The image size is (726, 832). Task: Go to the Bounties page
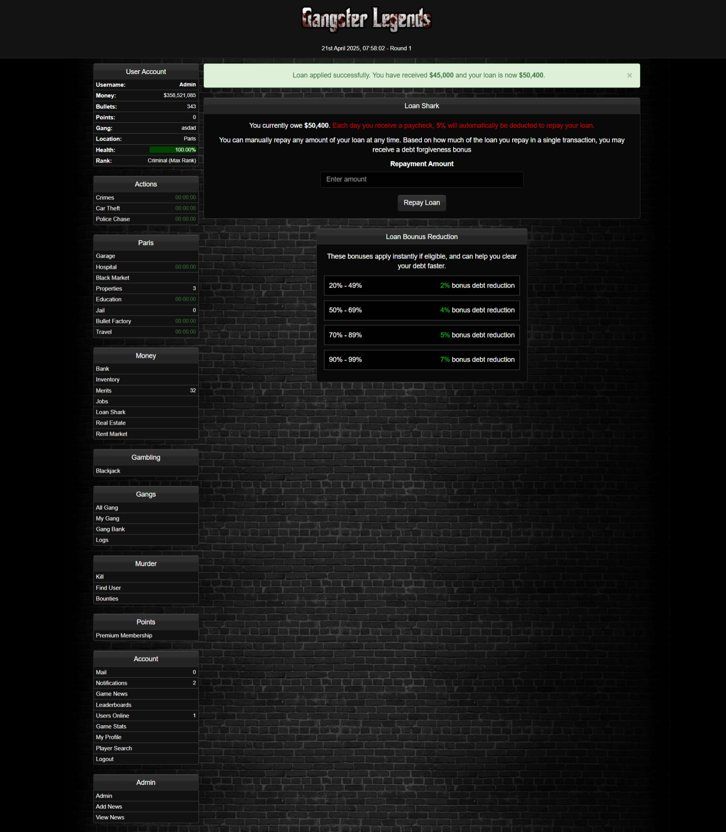pyautogui.click(x=107, y=598)
